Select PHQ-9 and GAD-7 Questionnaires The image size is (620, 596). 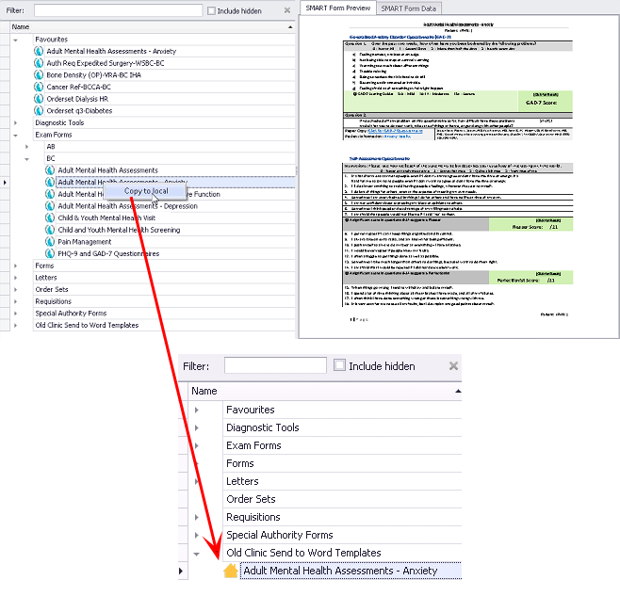(108, 253)
